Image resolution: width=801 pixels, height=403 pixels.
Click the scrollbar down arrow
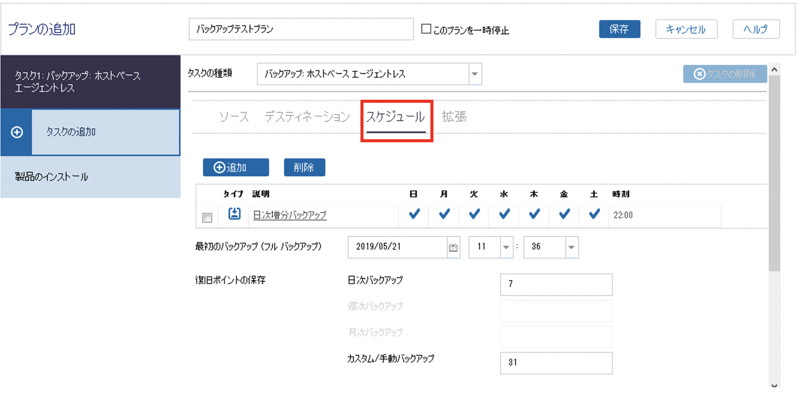pyautogui.click(x=774, y=385)
